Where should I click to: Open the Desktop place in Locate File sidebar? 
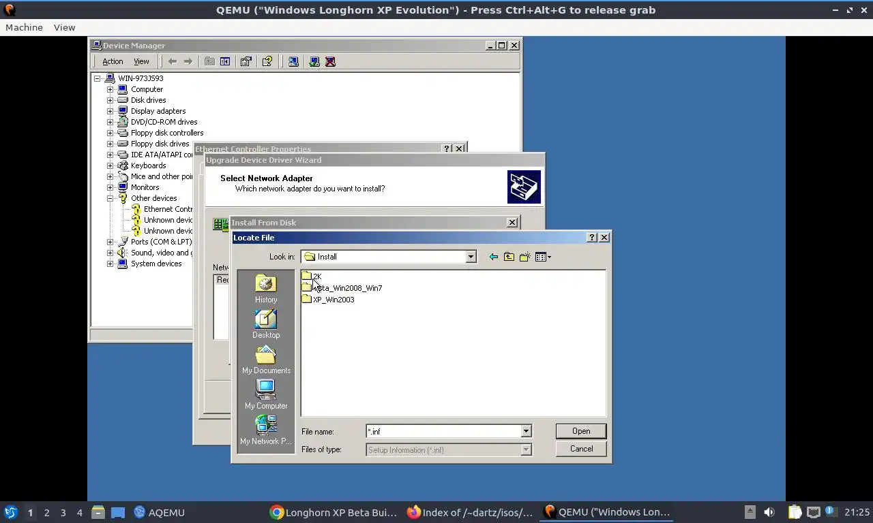266,324
